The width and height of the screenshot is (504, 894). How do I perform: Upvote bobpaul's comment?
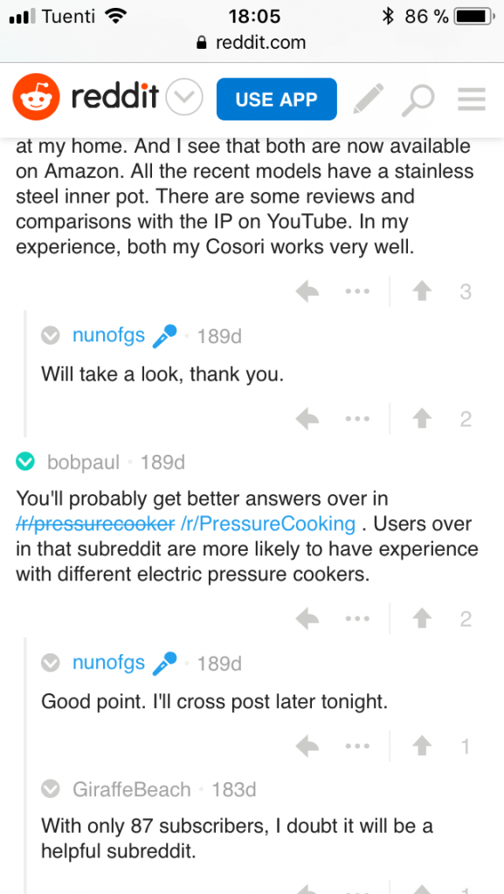(x=422, y=619)
